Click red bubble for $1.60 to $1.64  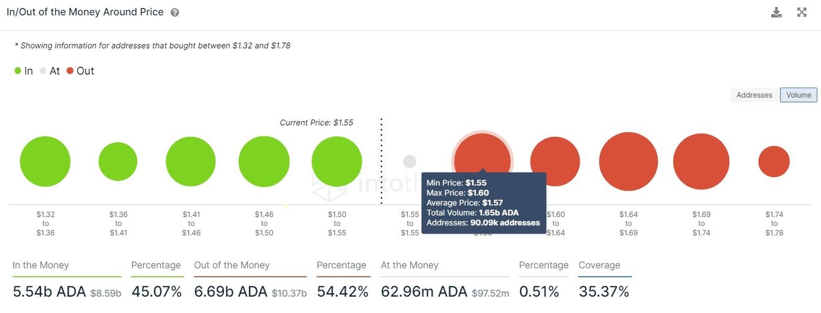pyautogui.click(x=556, y=155)
